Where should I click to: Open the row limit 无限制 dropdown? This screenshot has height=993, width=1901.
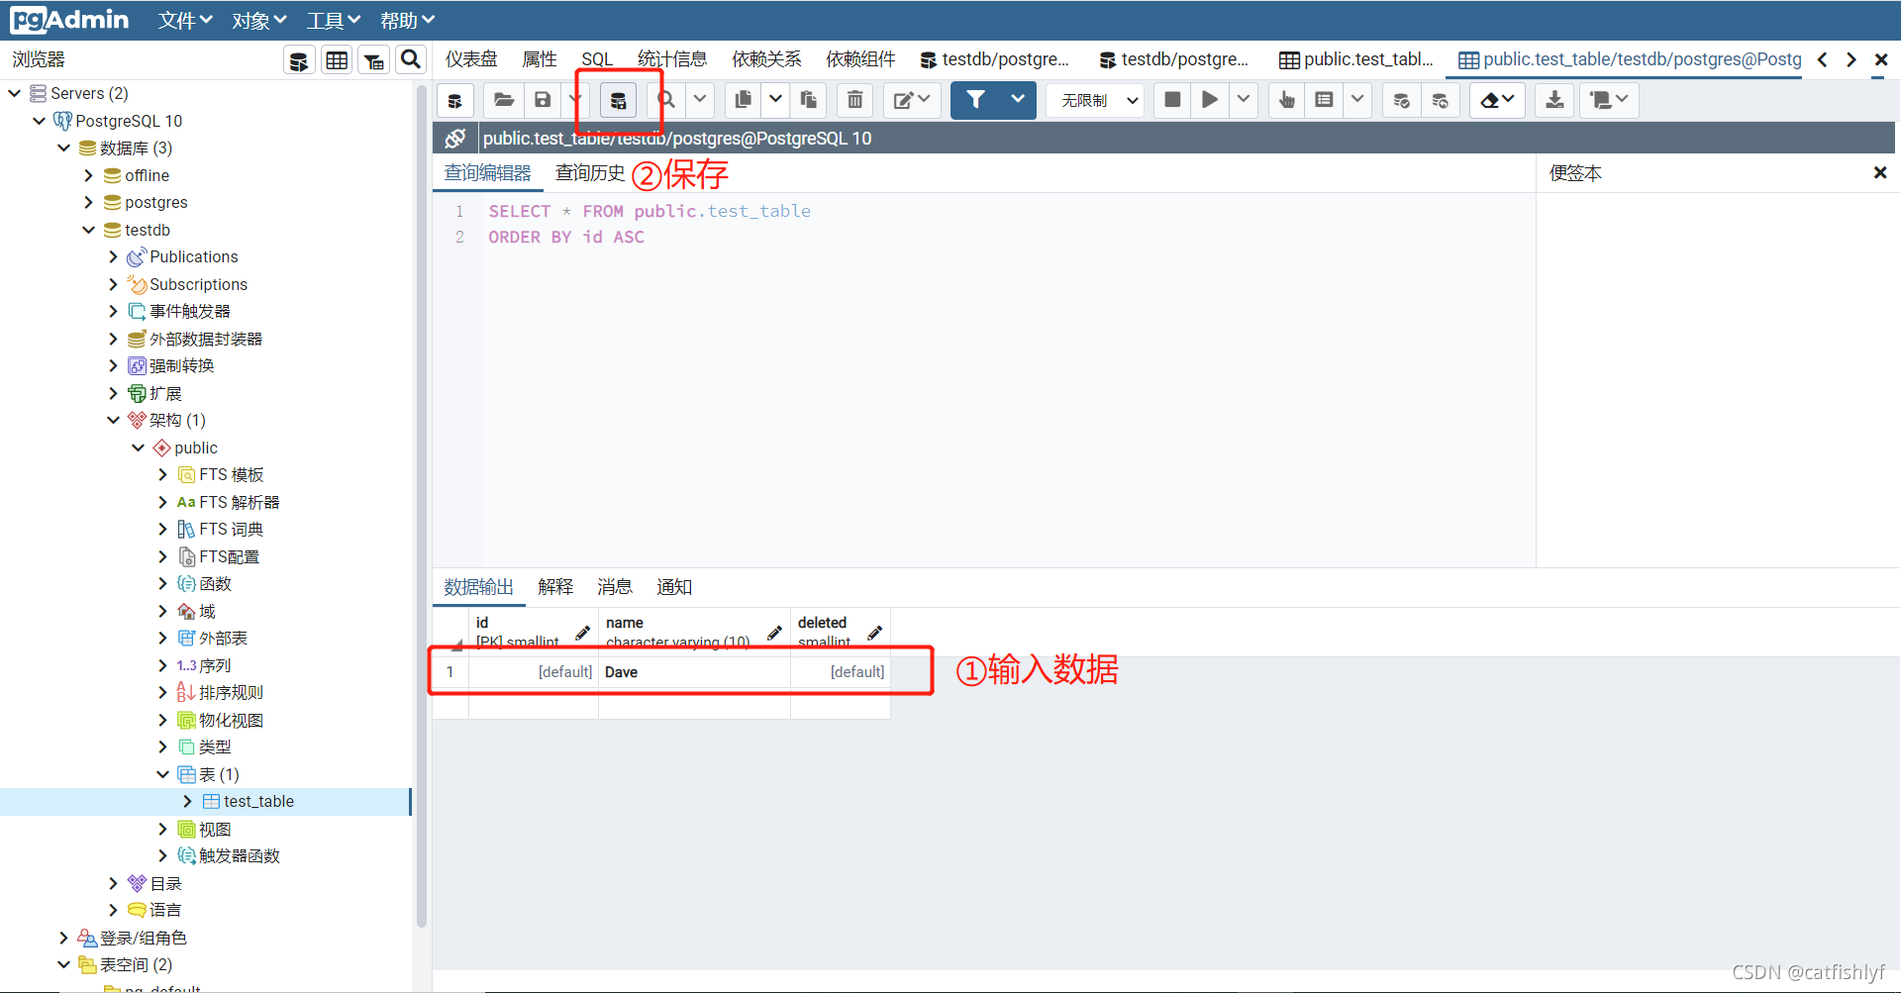pyautogui.click(x=1096, y=100)
